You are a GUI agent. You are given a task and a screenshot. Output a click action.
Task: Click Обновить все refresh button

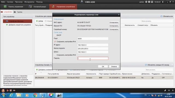tap(167, 16)
